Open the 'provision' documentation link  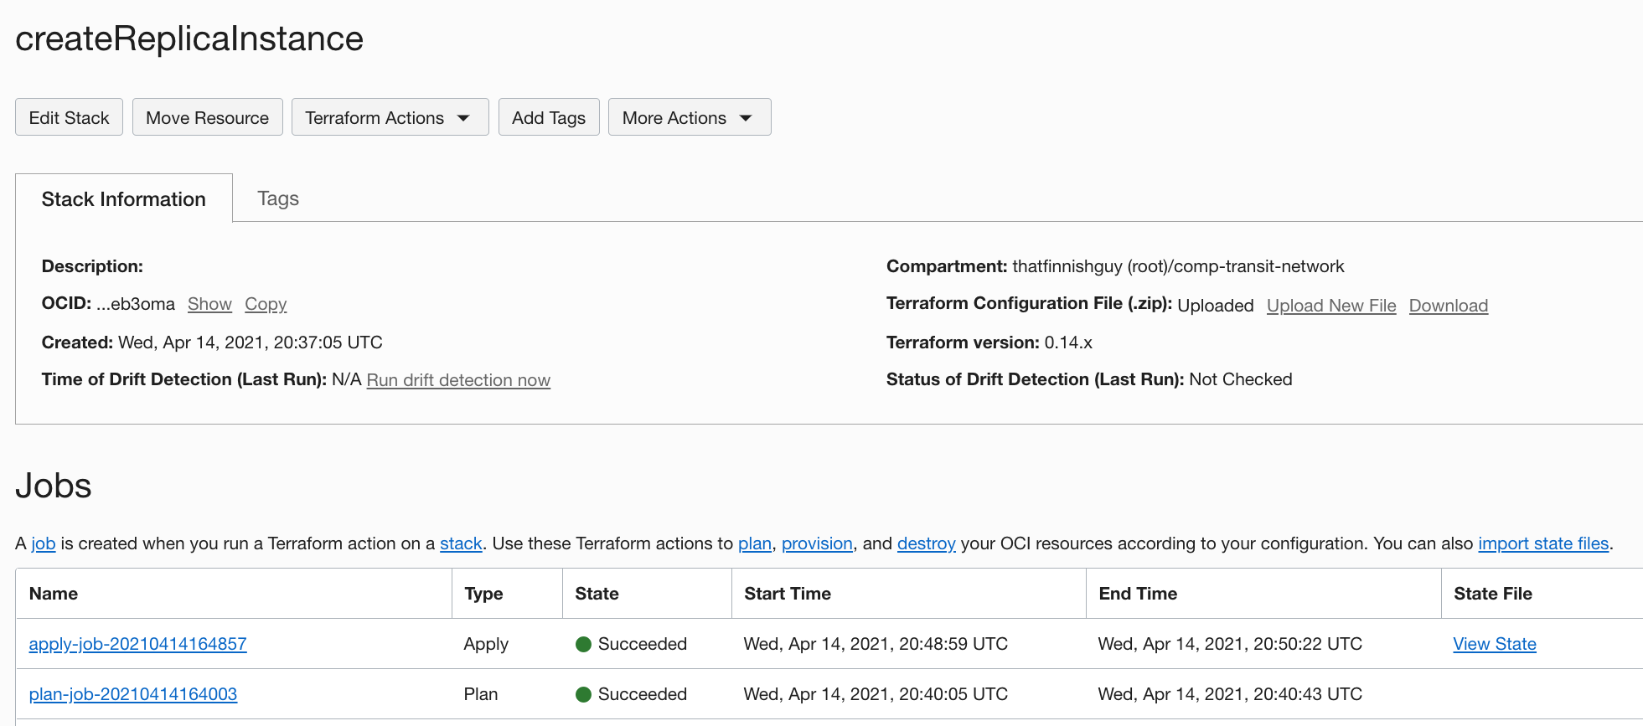coord(817,543)
